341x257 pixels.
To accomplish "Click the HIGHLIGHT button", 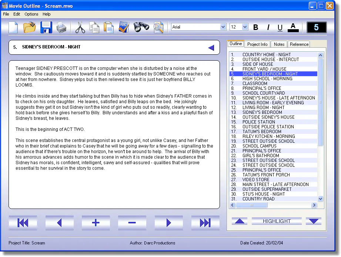I will pyautogui.click(x=277, y=221).
